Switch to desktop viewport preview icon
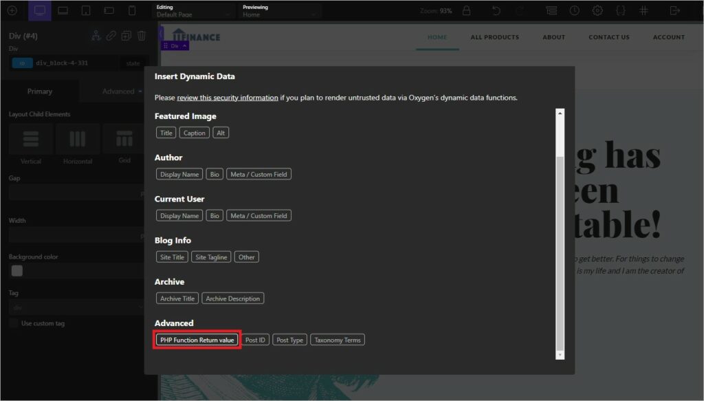This screenshot has width=704, height=401. pyautogui.click(x=39, y=11)
